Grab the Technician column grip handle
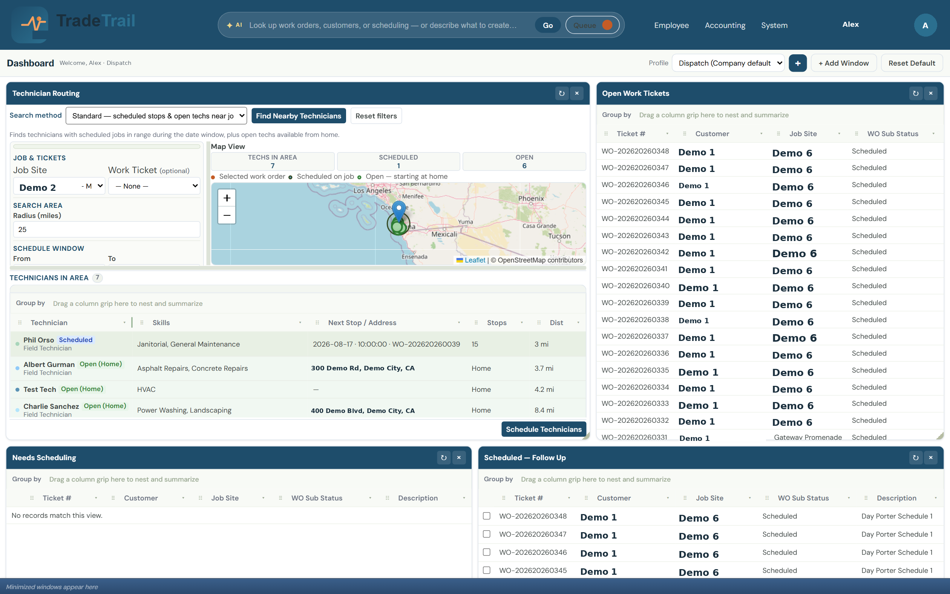950x594 pixels. (x=20, y=322)
